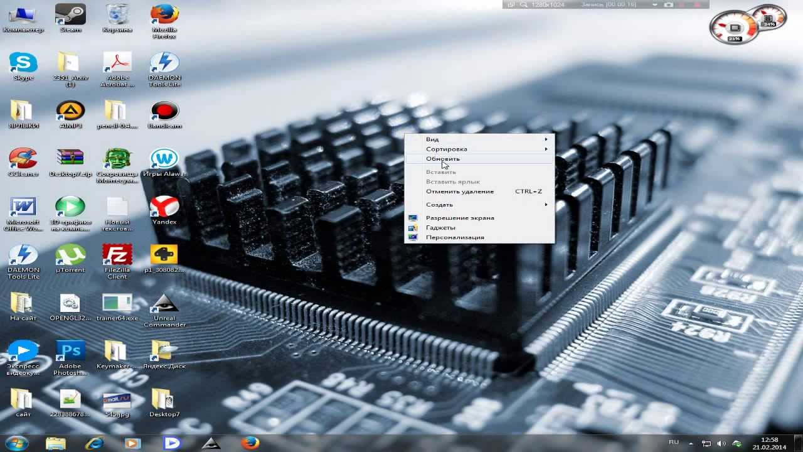Screen dimensions: 803x452
Task: Select the Новый текстовый document icon
Action: coord(117,214)
